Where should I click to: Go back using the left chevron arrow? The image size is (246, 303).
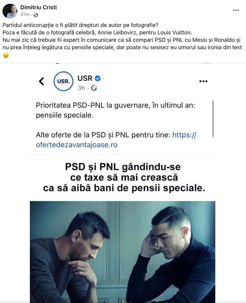click(x=42, y=81)
